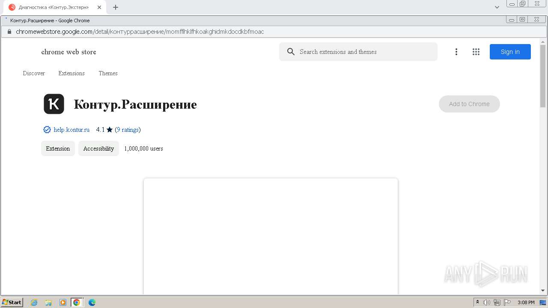548x308 pixels.
Task: Click the Add to Chrome button
Action: [469, 104]
